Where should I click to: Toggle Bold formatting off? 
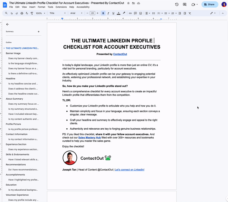[103, 13]
